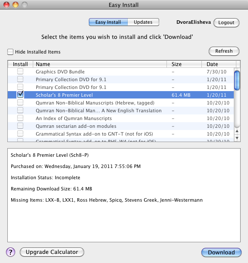This screenshot has height=263, width=248.
Task: Sort list by Install column header
Action: click(x=20, y=64)
